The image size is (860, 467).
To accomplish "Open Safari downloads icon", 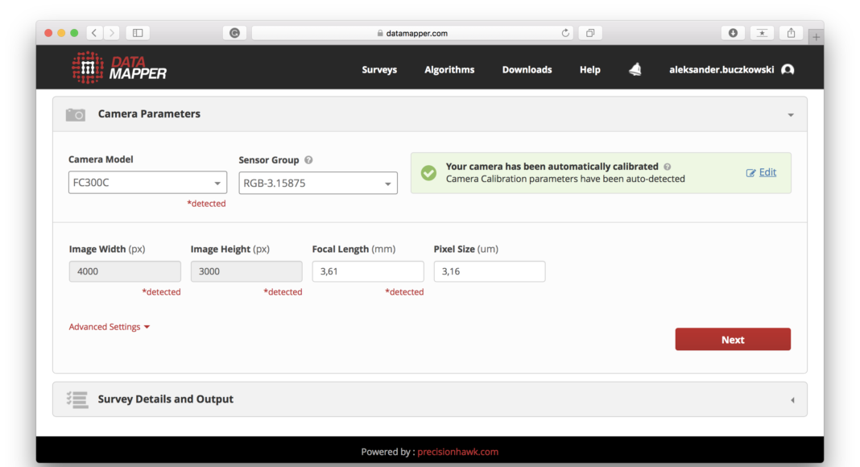I will (733, 33).
